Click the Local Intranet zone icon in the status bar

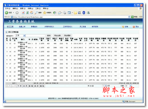123,101
